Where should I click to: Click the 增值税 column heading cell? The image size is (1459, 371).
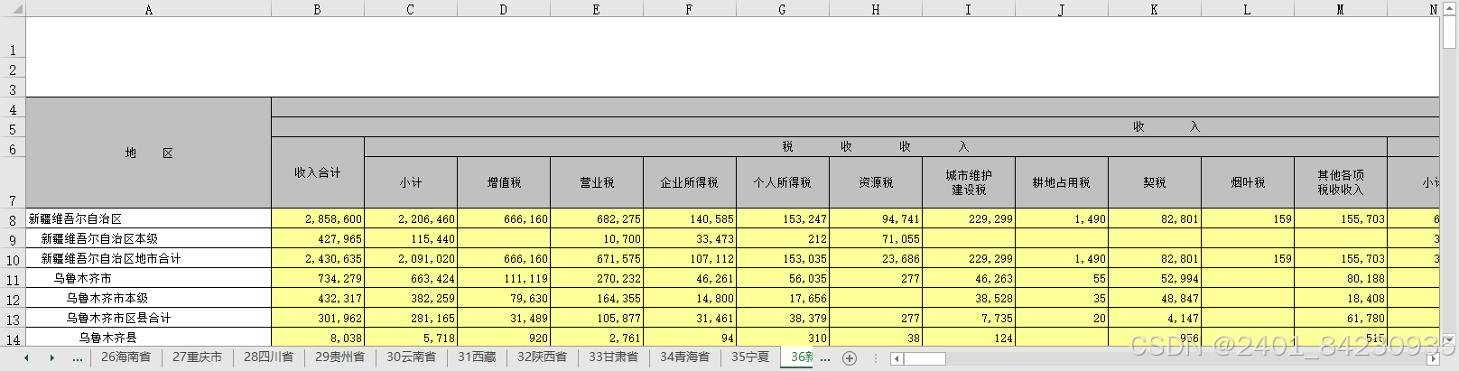click(503, 182)
